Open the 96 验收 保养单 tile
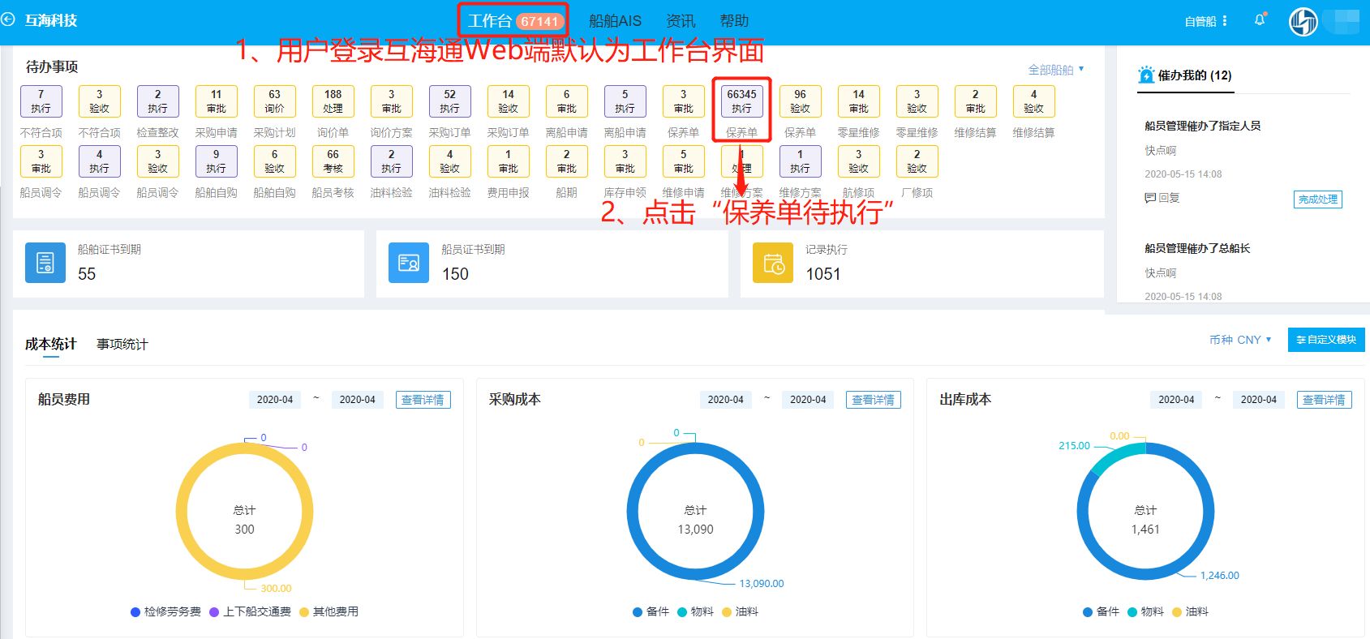The width and height of the screenshot is (1370, 639). [x=801, y=101]
